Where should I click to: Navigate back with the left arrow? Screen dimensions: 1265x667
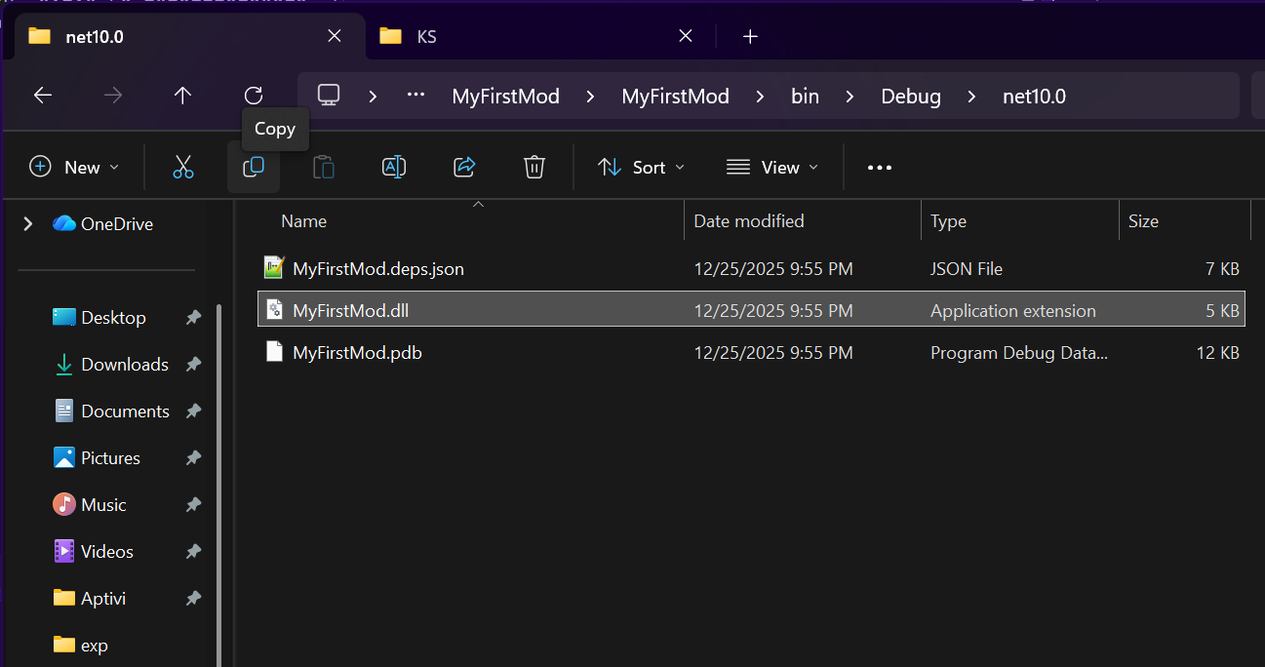coord(43,96)
